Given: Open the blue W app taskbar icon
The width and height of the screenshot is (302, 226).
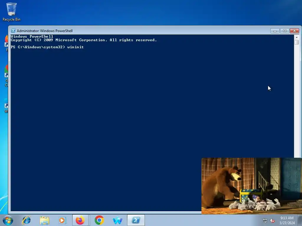Looking at the screenshot, I should 117,220.
